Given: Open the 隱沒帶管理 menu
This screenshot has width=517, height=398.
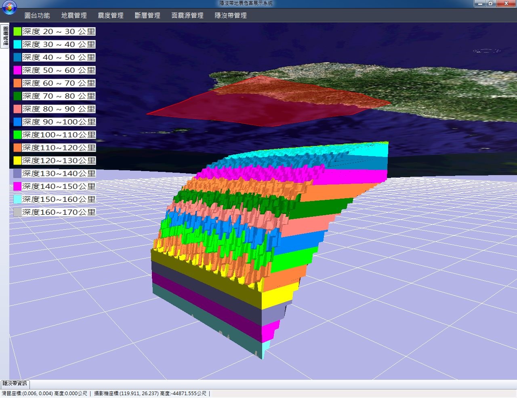Looking at the screenshot, I should coord(231,15).
